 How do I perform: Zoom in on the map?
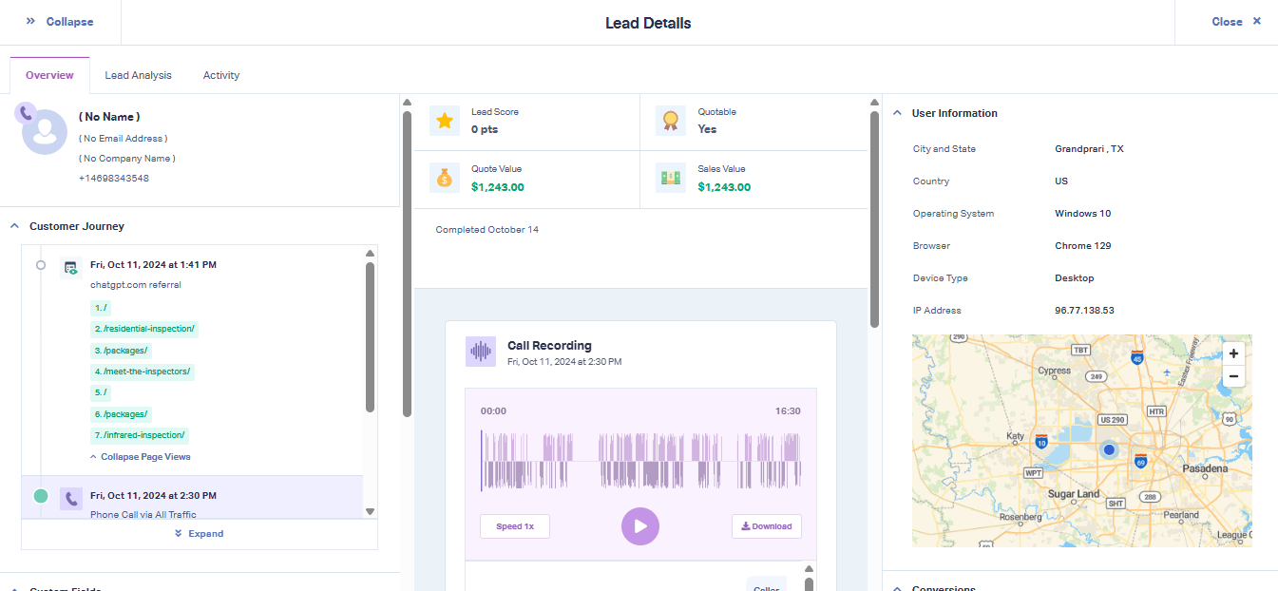[x=1233, y=353]
